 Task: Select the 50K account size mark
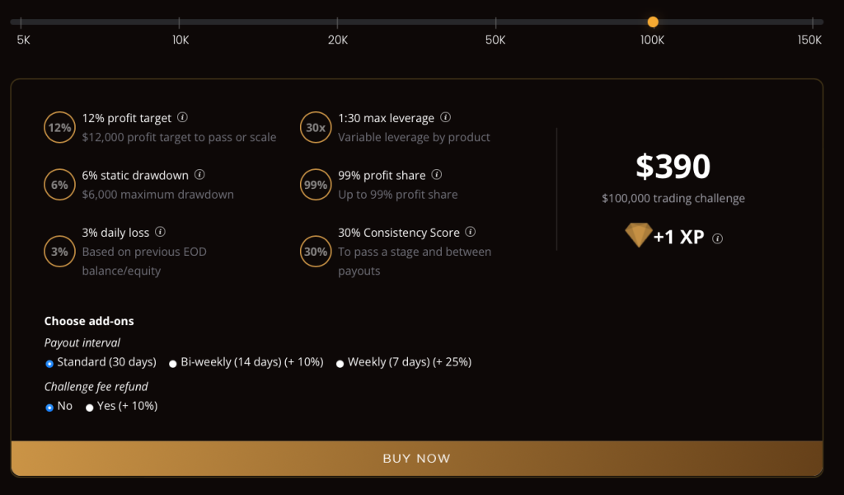(495, 22)
